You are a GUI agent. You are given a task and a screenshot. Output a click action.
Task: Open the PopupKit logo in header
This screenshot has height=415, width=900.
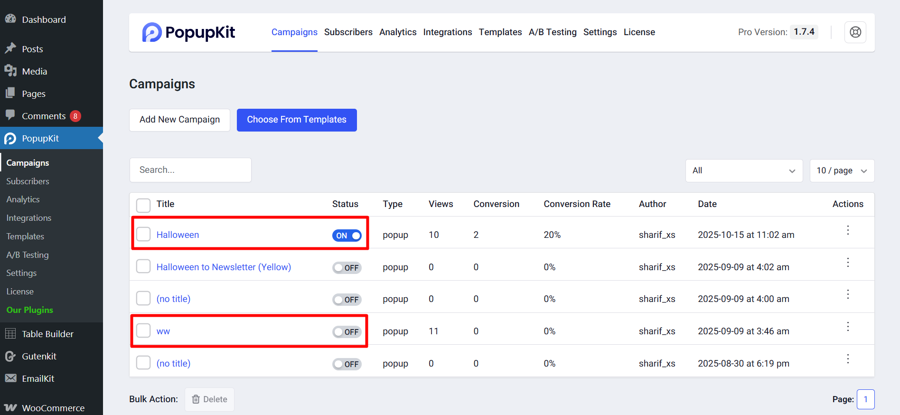point(188,32)
